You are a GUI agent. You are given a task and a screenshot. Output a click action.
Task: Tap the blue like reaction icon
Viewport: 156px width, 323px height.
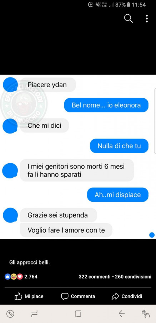pyautogui.click(x=7, y=277)
